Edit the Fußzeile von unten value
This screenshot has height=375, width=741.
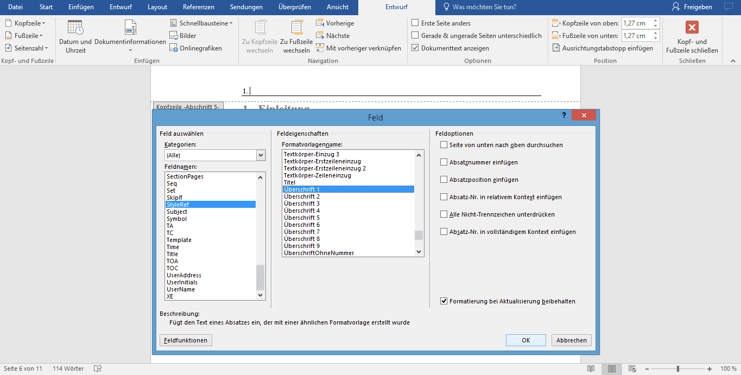[x=636, y=35]
